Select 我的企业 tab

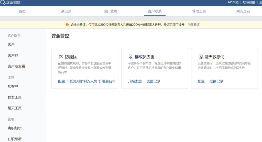[243, 11]
